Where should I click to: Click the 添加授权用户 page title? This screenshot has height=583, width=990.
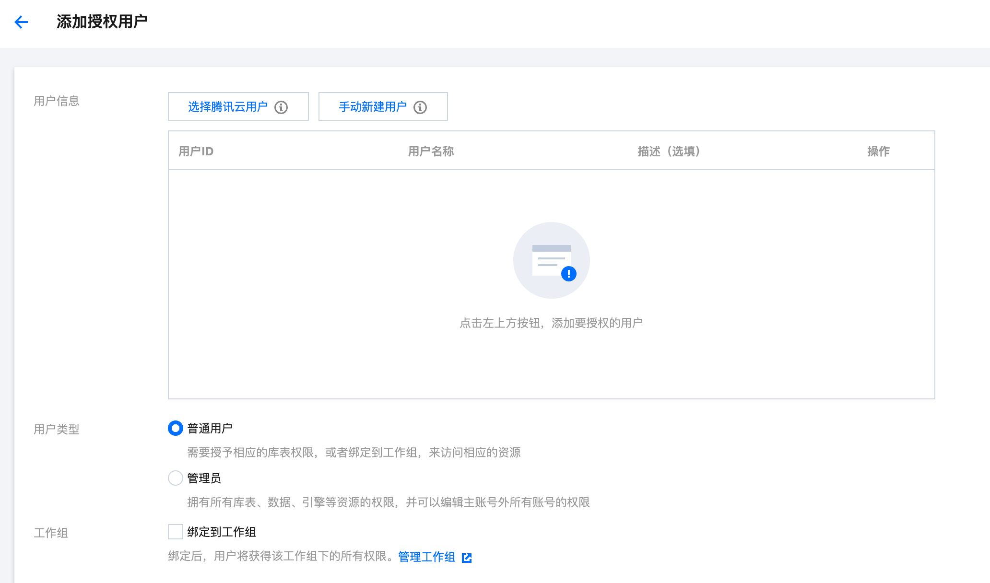point(102,22)
